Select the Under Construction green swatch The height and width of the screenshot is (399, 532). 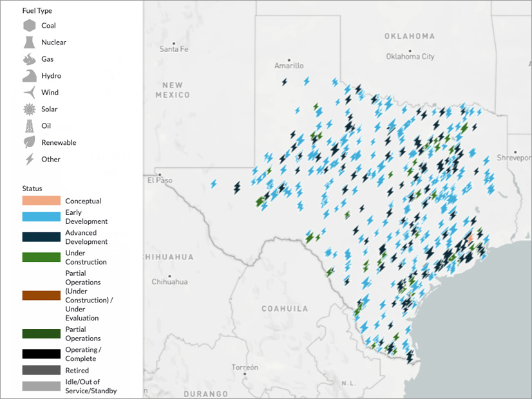40,257
